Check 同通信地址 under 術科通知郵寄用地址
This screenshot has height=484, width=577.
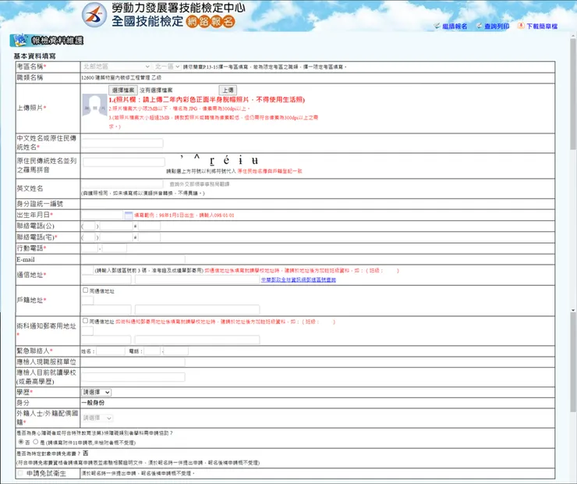tap(85, 321)
